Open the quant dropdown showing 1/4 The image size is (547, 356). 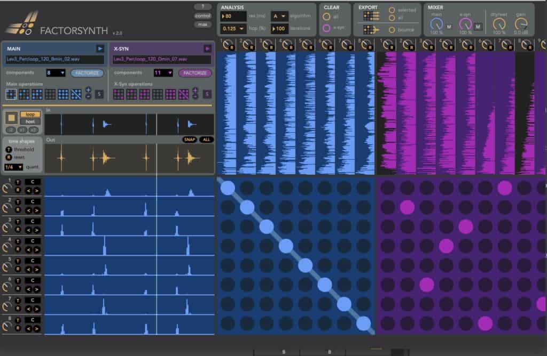coord(13,167)
